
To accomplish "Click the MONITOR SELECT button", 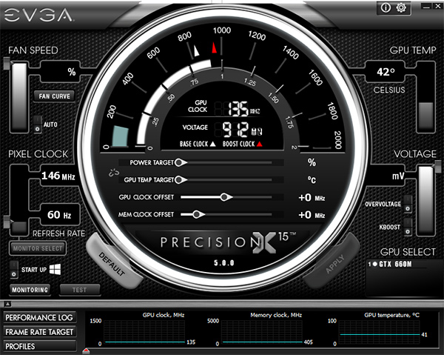I will coord(38,248).
